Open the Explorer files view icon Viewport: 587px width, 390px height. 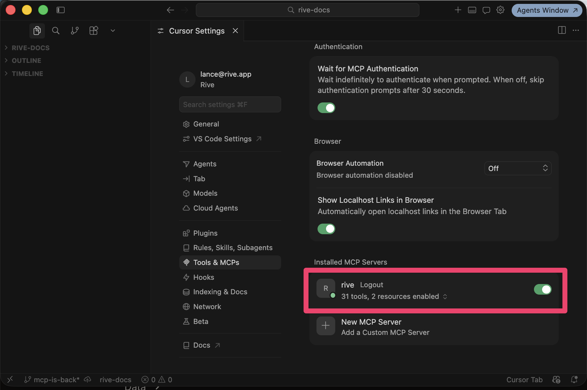pos(37,31)
